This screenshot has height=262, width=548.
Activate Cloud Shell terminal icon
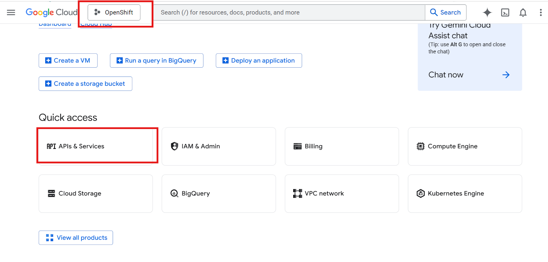tap(505, 13)
